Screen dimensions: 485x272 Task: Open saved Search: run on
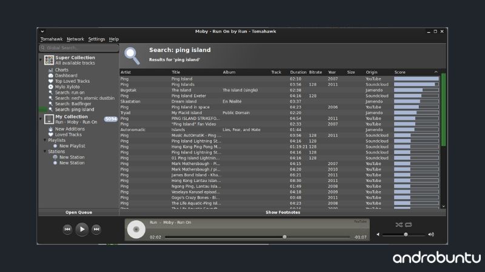70,92
